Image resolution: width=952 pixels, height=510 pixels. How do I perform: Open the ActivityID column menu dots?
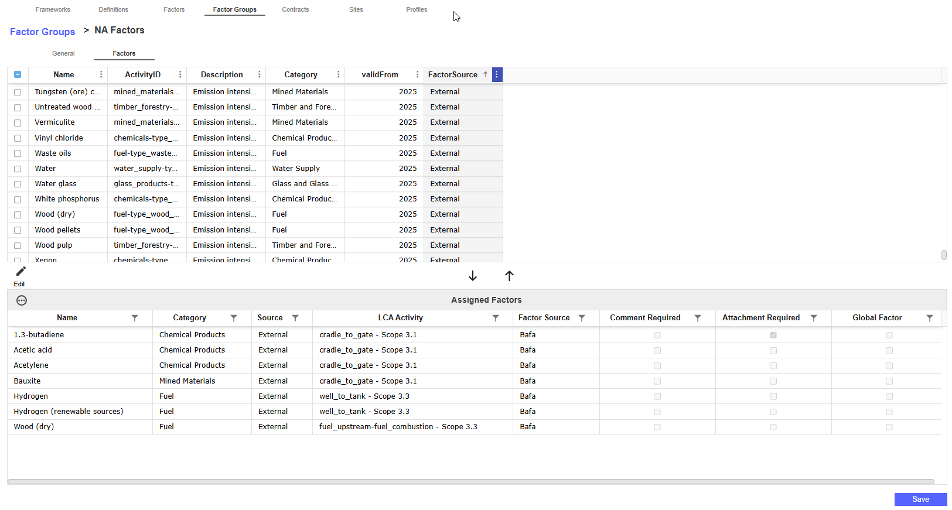click(x=180, y=74)
